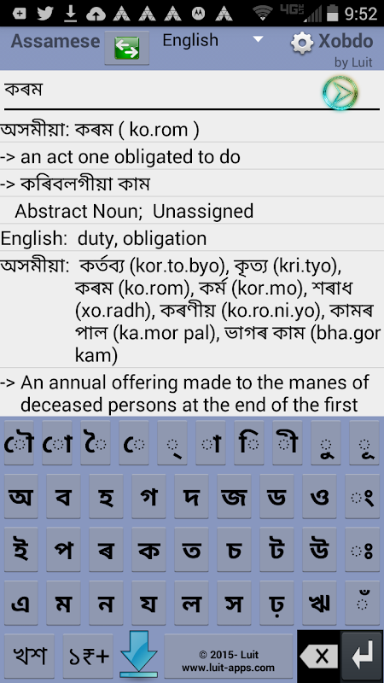Tap the Motorola status bar icon
This screenshot has width=384, height=683.
199,14
